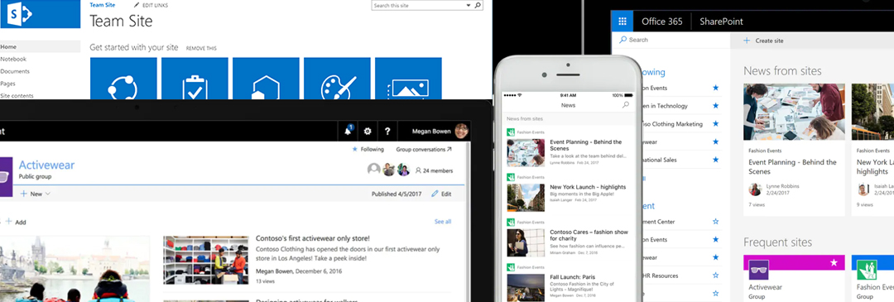894x302 pixels.
Task: Tap New York Launch highlights thumbnail on phone
Action: coord(526,198)
